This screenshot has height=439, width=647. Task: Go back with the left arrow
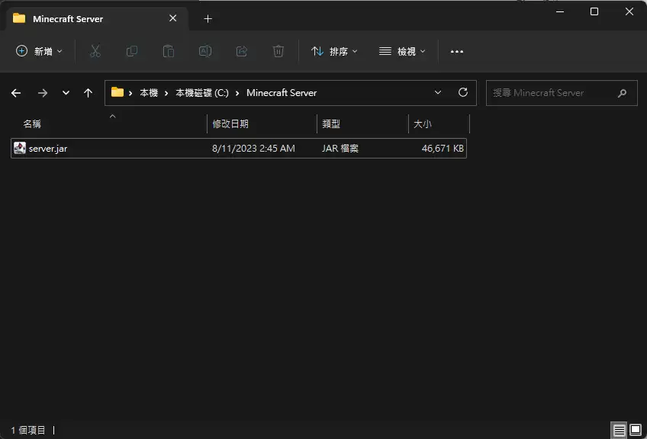click(x=16, y=93)
